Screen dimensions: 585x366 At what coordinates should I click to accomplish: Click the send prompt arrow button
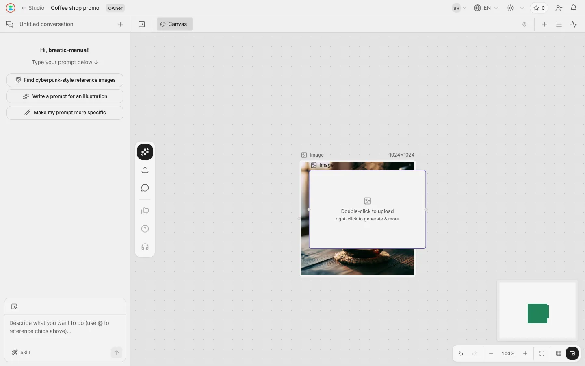(x=117, y=353)
